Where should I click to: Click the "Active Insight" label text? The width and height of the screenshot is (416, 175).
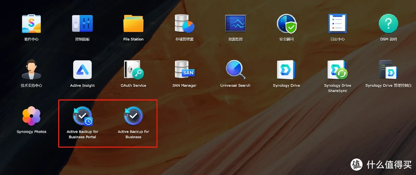(82, 85)
